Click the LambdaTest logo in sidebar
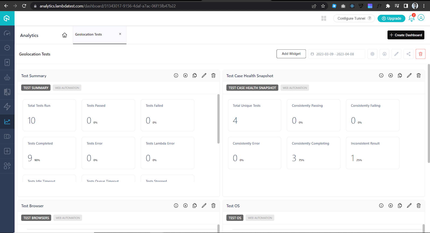 7,18
